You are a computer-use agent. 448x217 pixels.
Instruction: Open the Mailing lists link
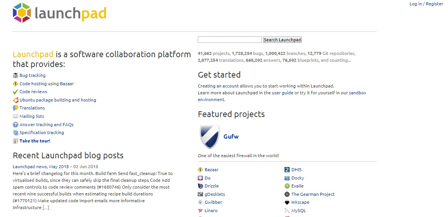pos(32,116)
